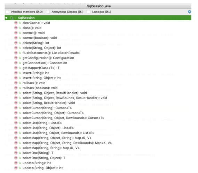
Task: Click method icon beside close(): void
Action: click(x=16, y=28)
